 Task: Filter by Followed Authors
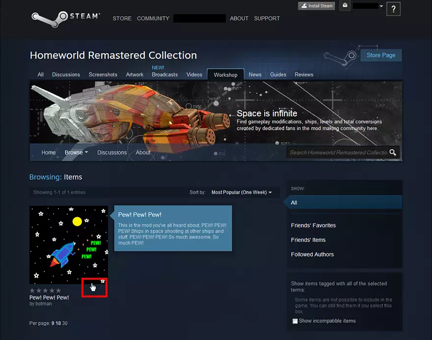coord(312,255)
